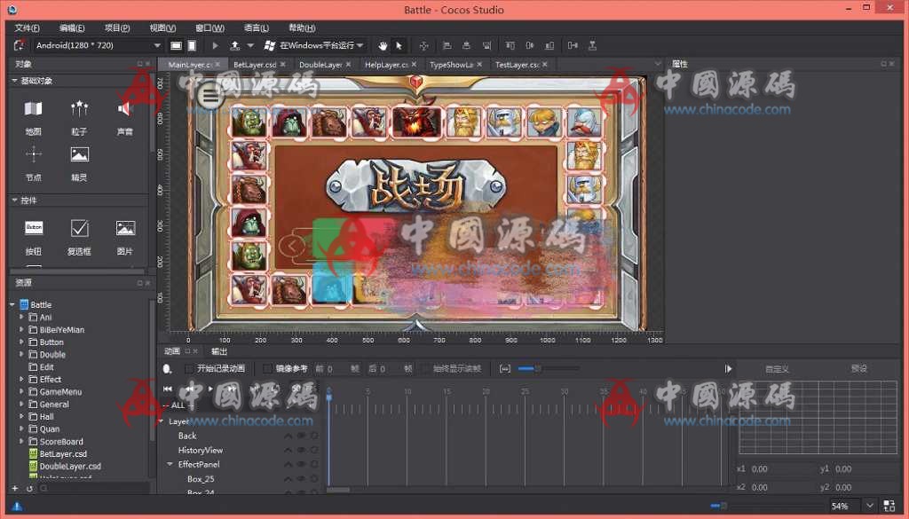Click the fit-to-screen icon beside 54%
Image resolution: width=909 pixels, height=519 pixels.
coord(889,506)
